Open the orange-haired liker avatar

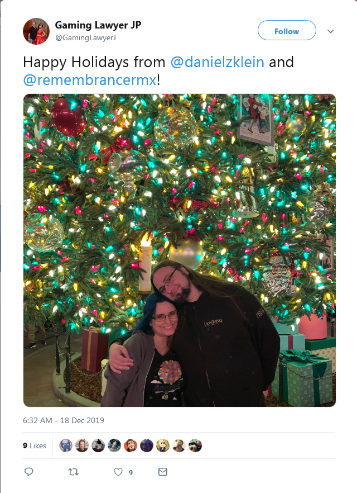[131, 445]
